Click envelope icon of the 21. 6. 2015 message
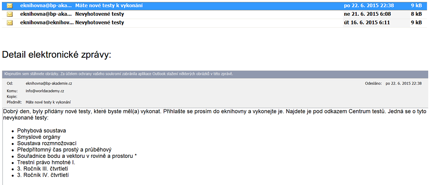The height and width of the screenshot is (185, 429). click(10, 14)
